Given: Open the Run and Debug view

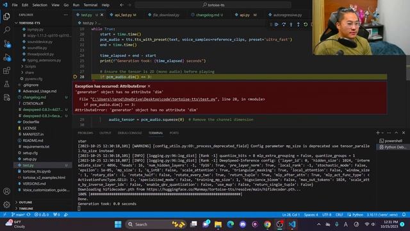Looking at the screenshot, I should (7, 57).
